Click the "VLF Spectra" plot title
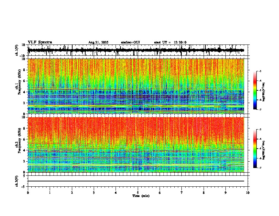Image resolution: width=279 pixels, height=216 pixels. [40, 42]
